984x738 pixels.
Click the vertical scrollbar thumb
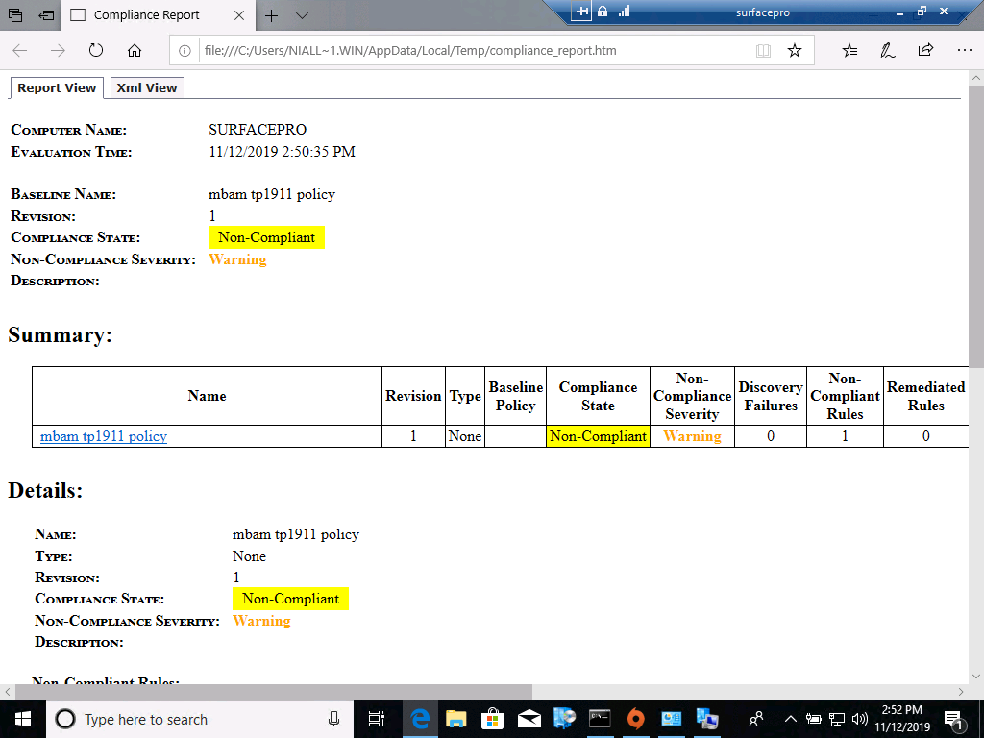(976, 226)
